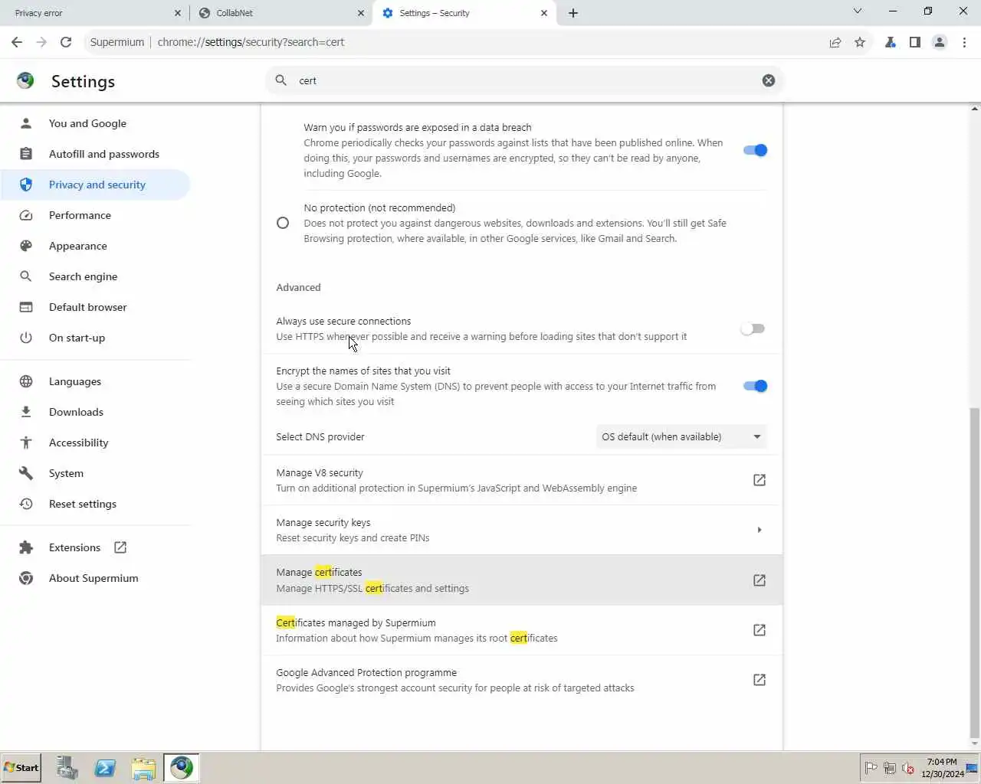Close the CollabNet tab
This screenshot has width=981, height=784.
point(361,13)
